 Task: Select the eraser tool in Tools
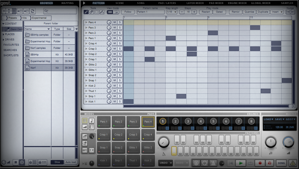coord(91,12)
